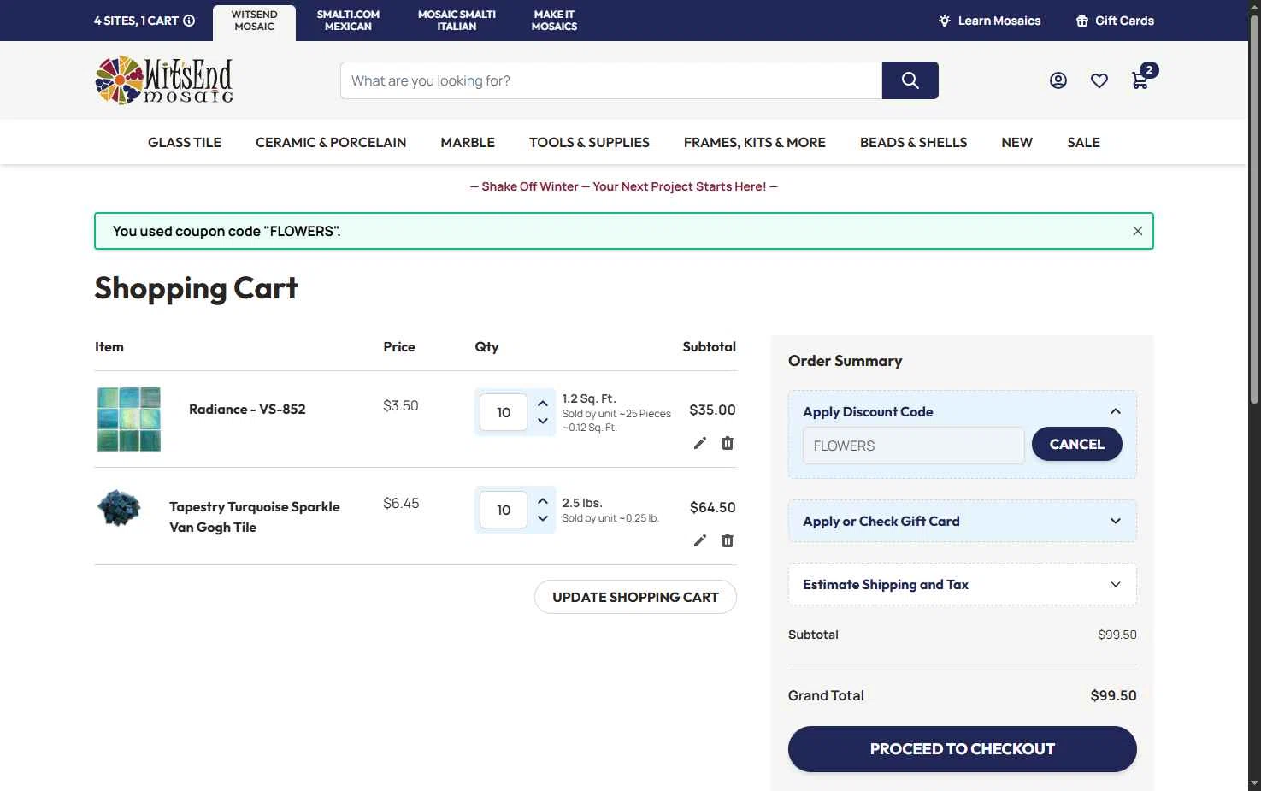Open the New menu item
The width and height of the screenshot is (1261, 791).
point(1017,142)
